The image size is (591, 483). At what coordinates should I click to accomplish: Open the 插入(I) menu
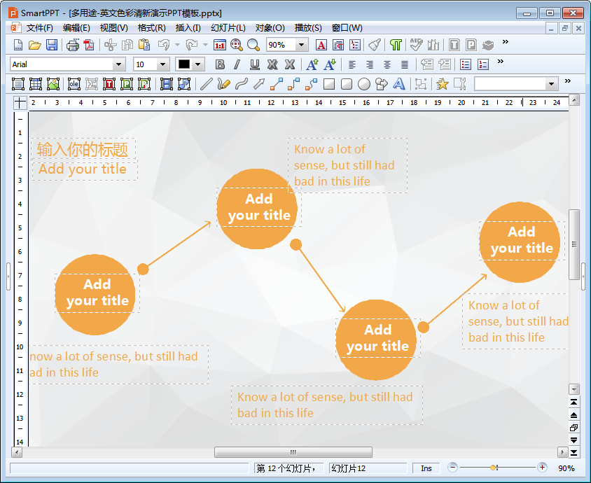(188, 28)
